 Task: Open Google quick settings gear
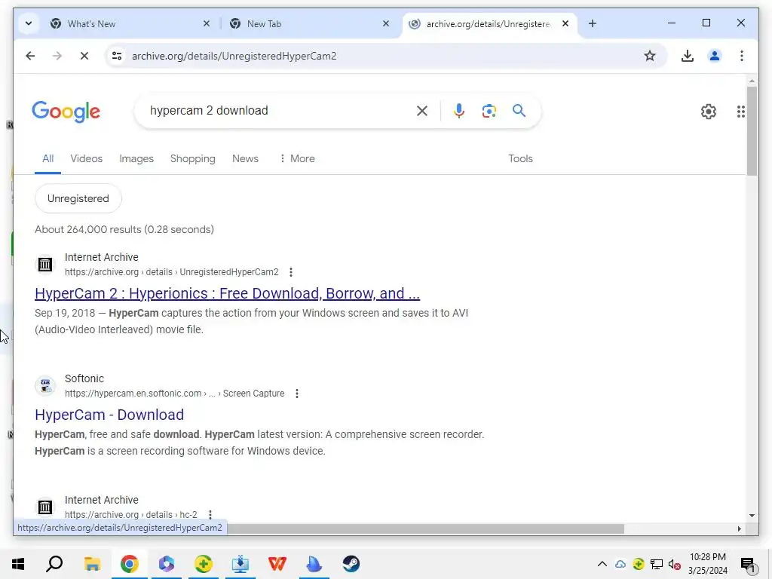[x=709, y=112]
